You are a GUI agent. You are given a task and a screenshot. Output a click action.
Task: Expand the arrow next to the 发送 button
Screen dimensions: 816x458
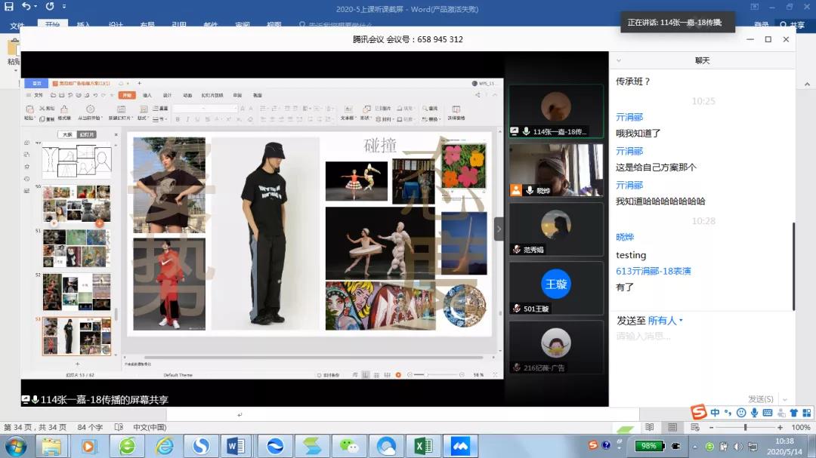pos(785,399)
